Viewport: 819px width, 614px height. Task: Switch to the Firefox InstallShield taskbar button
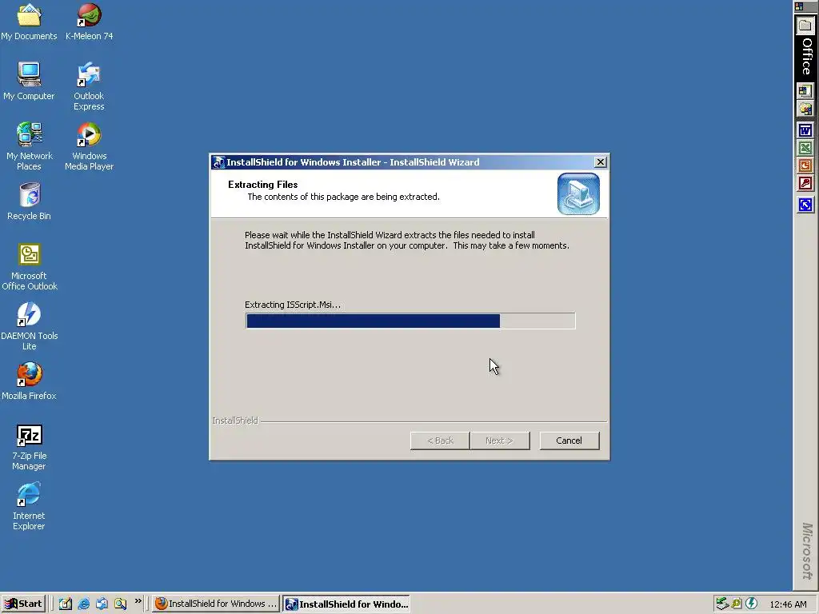pos(216,604)
